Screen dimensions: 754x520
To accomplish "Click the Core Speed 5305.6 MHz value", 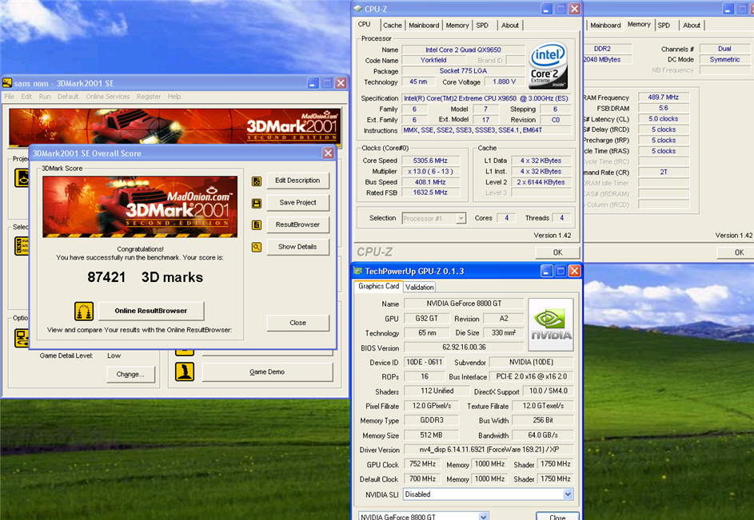I will [x=430, y=161].
